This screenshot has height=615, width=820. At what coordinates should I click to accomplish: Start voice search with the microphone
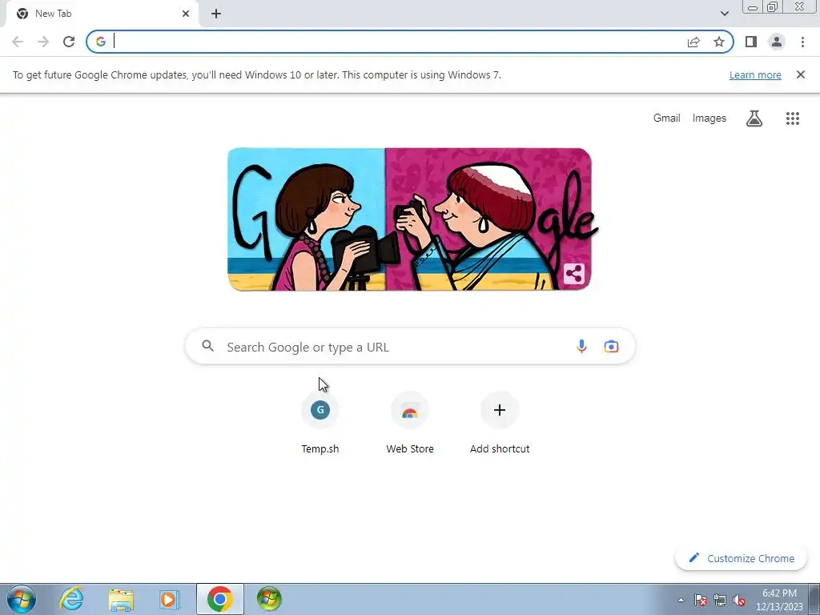point(581,346)
